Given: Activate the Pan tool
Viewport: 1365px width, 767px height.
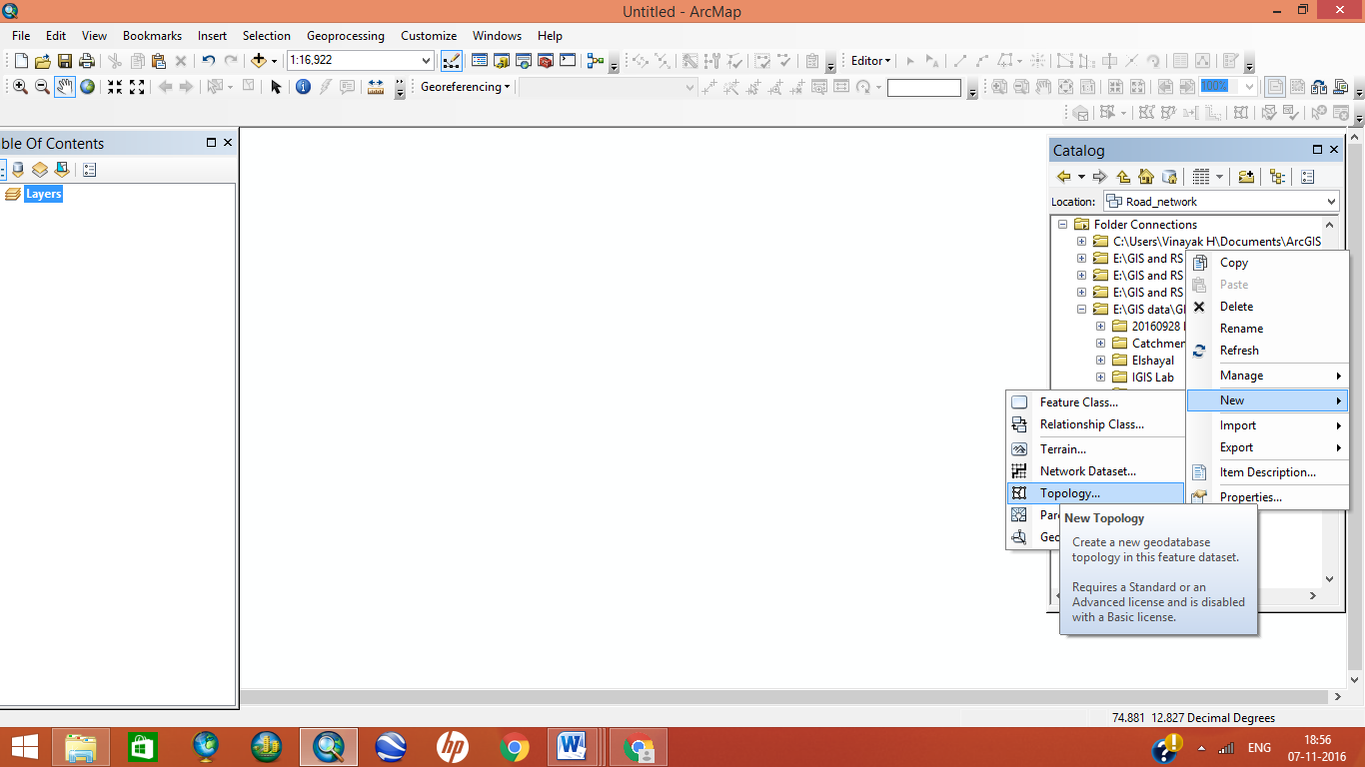Looking at the screenshot, I should (64, 87).
